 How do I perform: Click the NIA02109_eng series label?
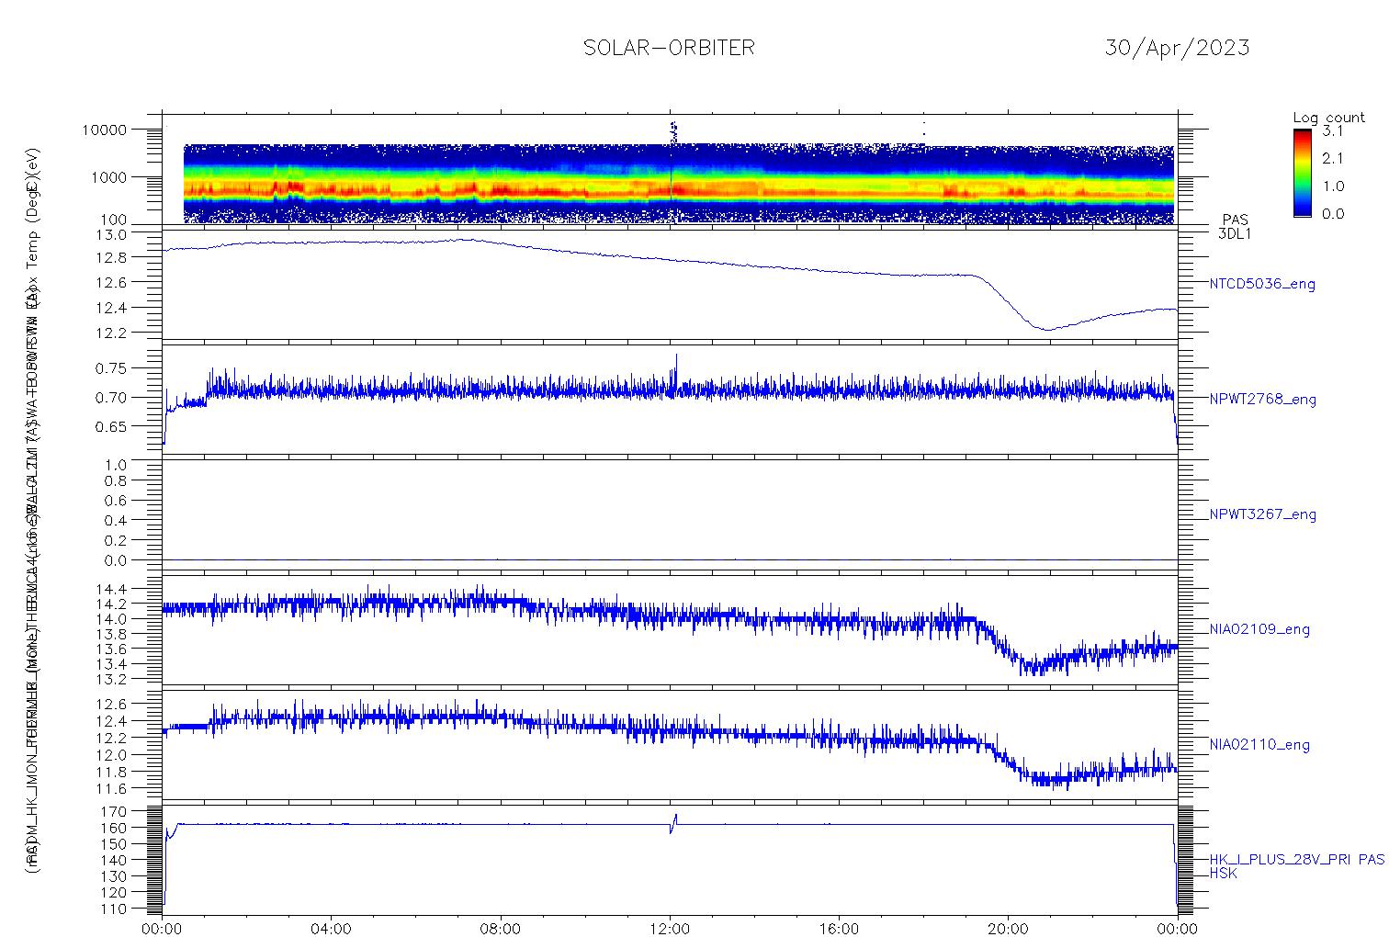pos(1260,629)
